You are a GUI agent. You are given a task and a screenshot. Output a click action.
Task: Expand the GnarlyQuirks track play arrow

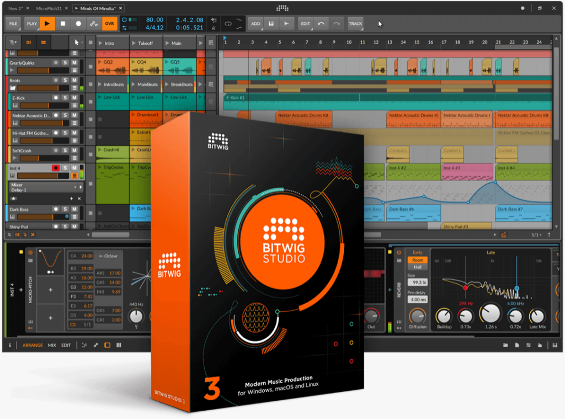(x=12, y=70)
